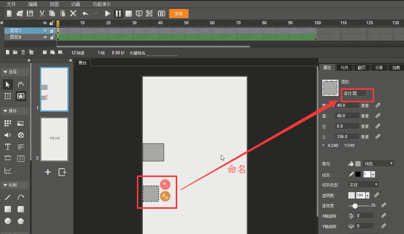The image size is (404, 234).
Task: Open the 纯色 fill type dropdown
Action: pyautogui.click(x=378, y=164)
